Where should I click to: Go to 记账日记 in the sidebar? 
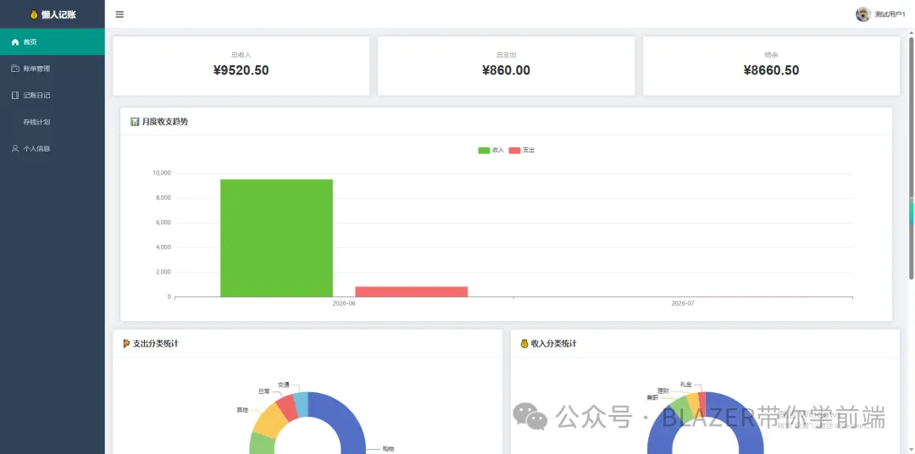(x=53, y=95)
